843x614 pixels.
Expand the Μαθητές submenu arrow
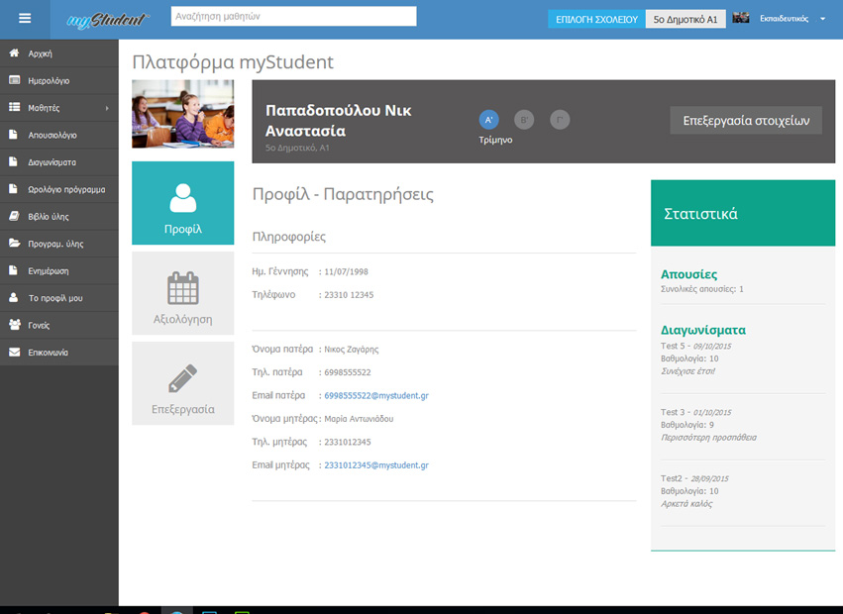[x=107, y=108]
